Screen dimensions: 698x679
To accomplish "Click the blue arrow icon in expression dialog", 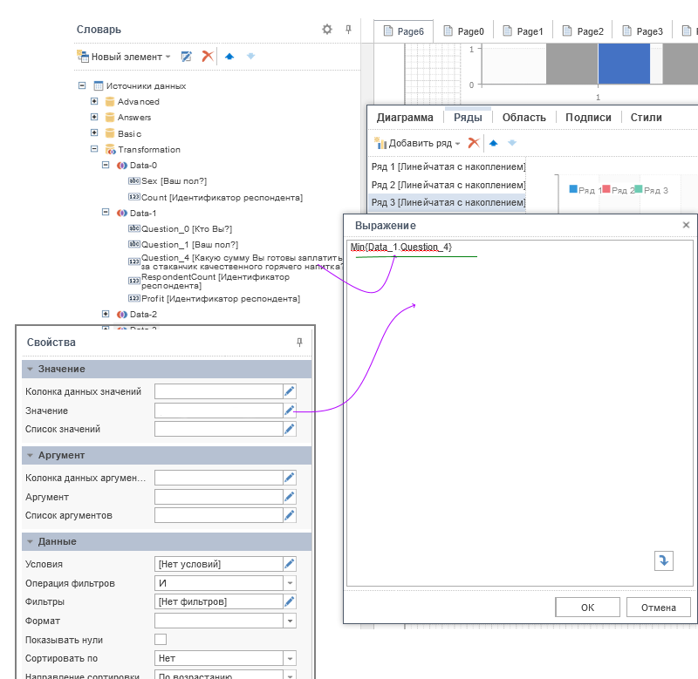I will pyautogui.click(x=663, y=560).
